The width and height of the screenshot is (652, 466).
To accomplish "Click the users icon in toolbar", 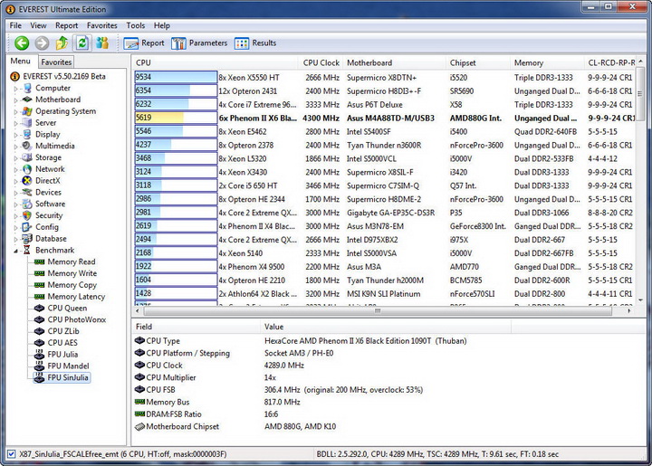I will pyautogui.click(x=102, y=43).
